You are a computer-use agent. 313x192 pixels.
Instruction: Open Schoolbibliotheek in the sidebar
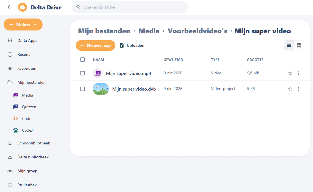pyautogui.click(x=33, y=143)
